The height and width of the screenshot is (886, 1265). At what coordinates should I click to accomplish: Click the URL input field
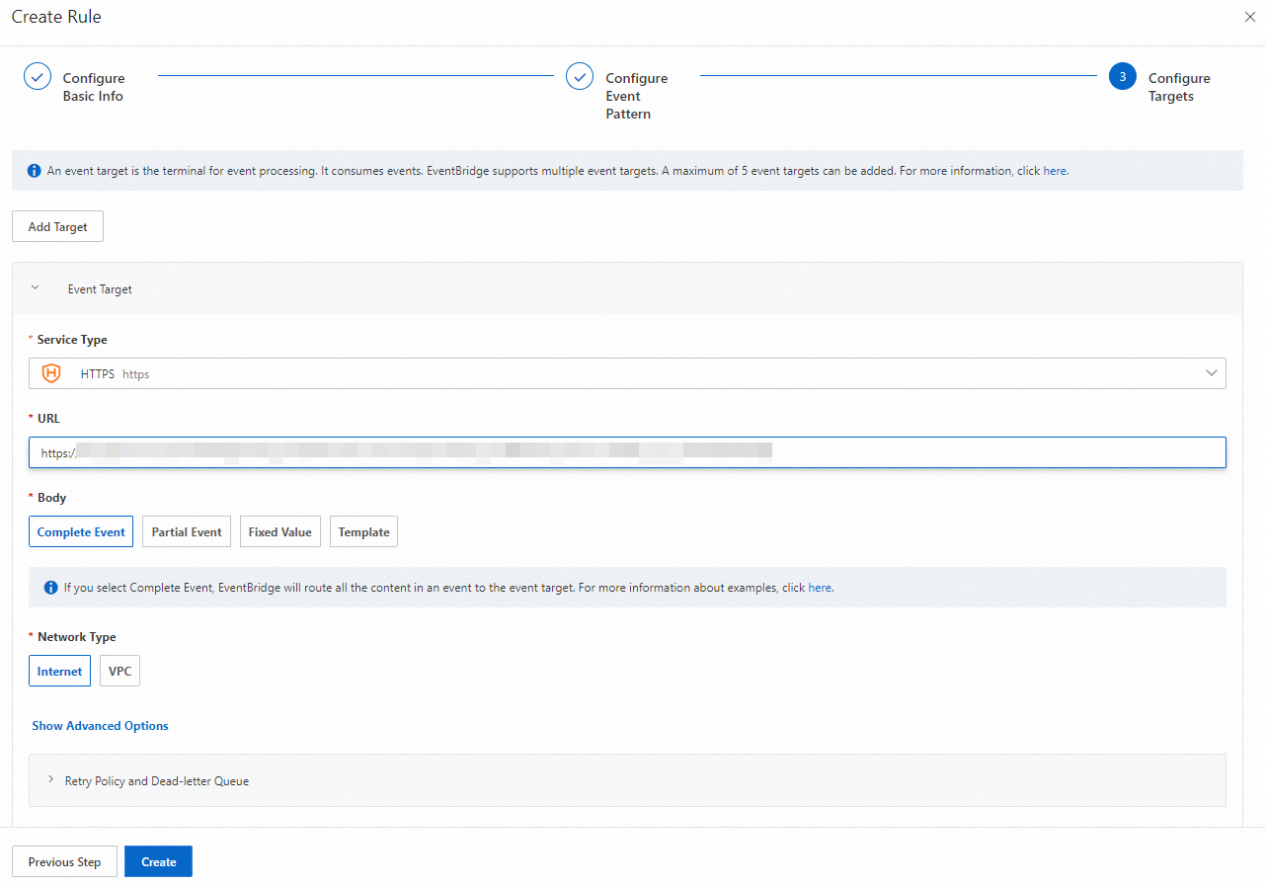click(627, 452)
